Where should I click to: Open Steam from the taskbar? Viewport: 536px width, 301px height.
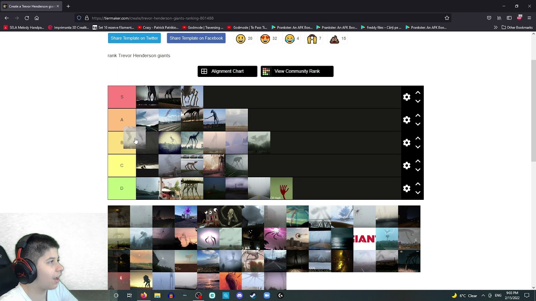coord(253,296)
